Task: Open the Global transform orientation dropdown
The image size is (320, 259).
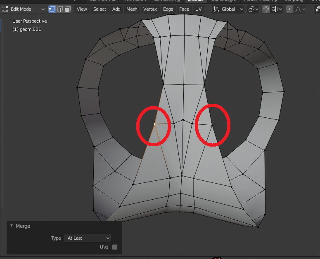Action: (228, 9)
